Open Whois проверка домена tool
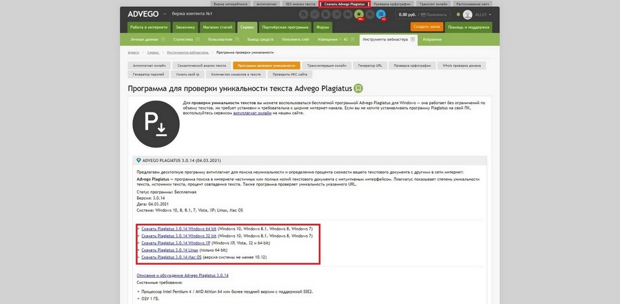The image size is (620, 304). coord(462,65)
